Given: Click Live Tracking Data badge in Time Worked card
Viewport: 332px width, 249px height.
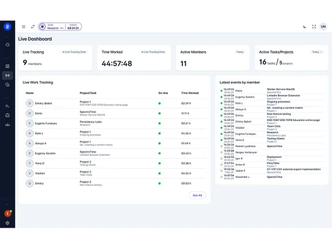Looking at the screenshot, I should 153,52.
